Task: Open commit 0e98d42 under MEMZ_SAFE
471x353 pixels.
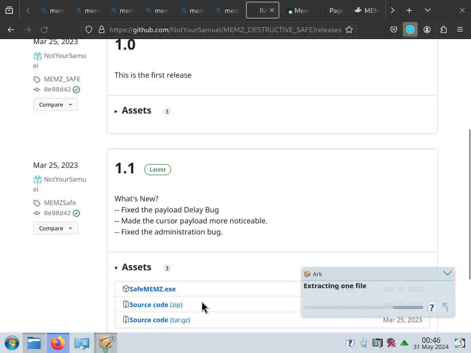Action: pos(57,90)
